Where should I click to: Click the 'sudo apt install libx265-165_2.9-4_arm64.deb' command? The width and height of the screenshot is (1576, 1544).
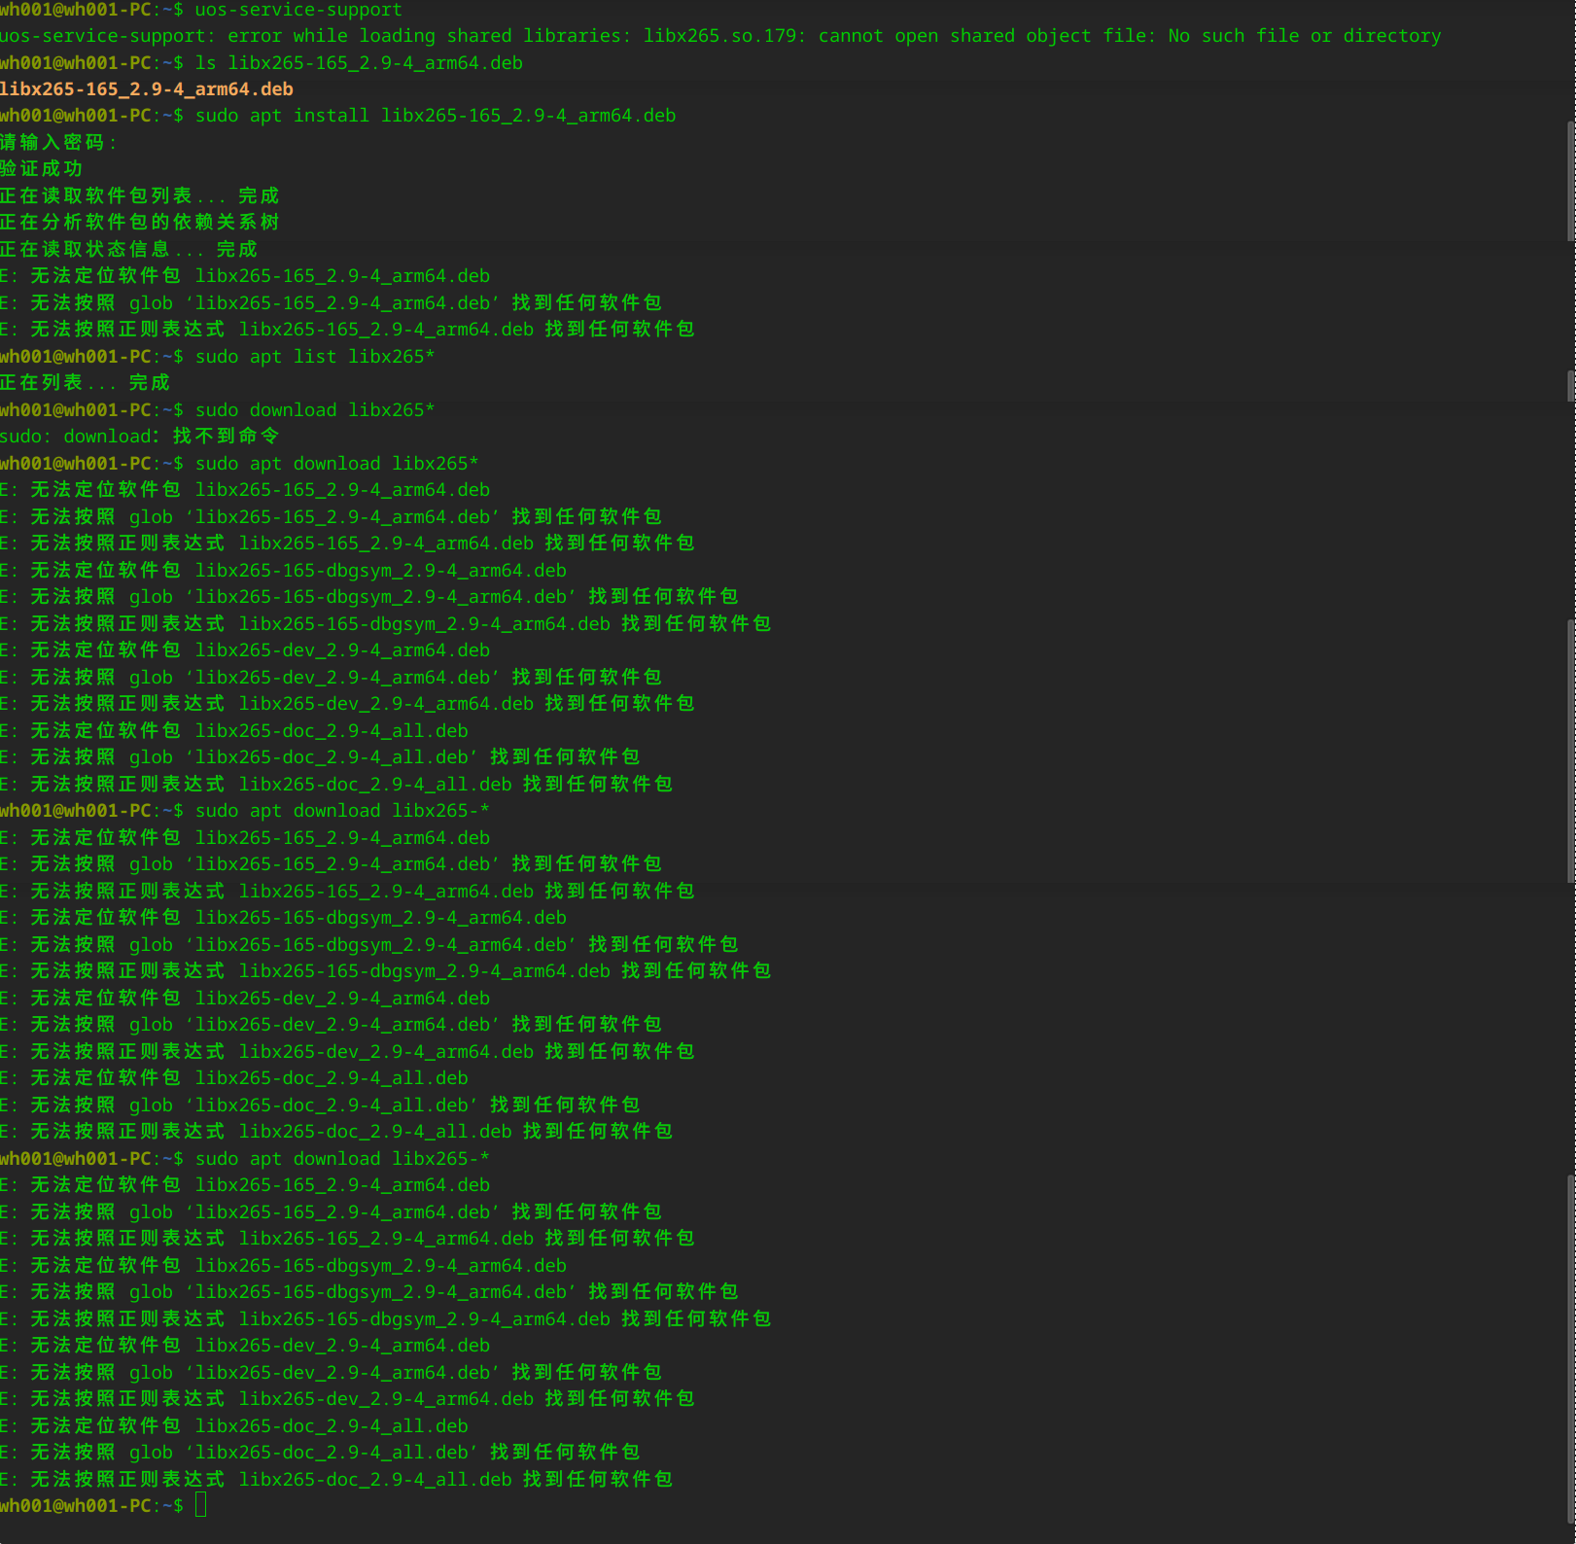point(436,116)
